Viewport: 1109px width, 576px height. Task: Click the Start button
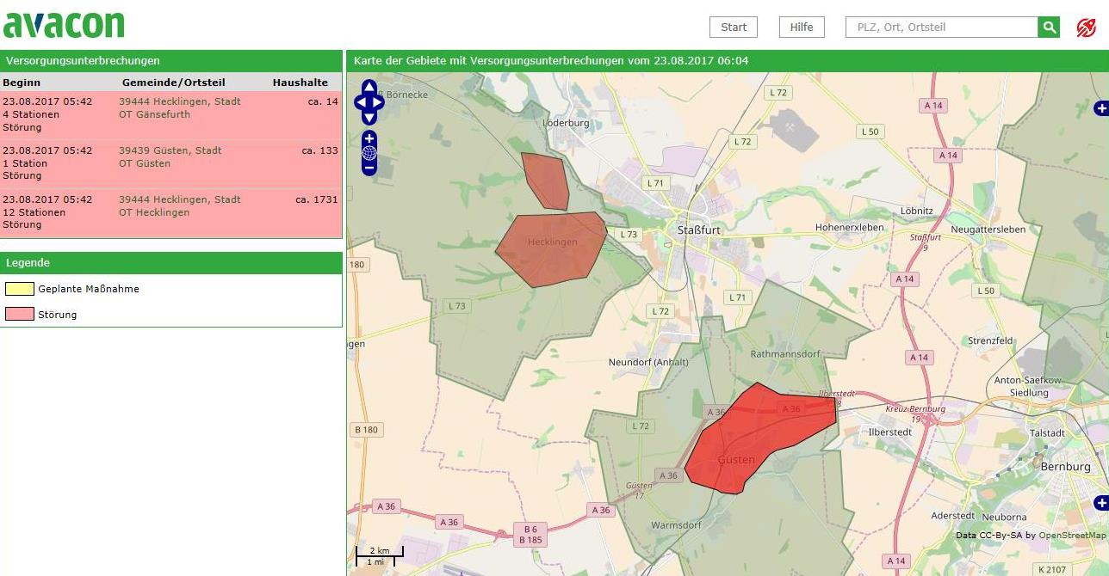pyautogui.click(x=734, y=28)
